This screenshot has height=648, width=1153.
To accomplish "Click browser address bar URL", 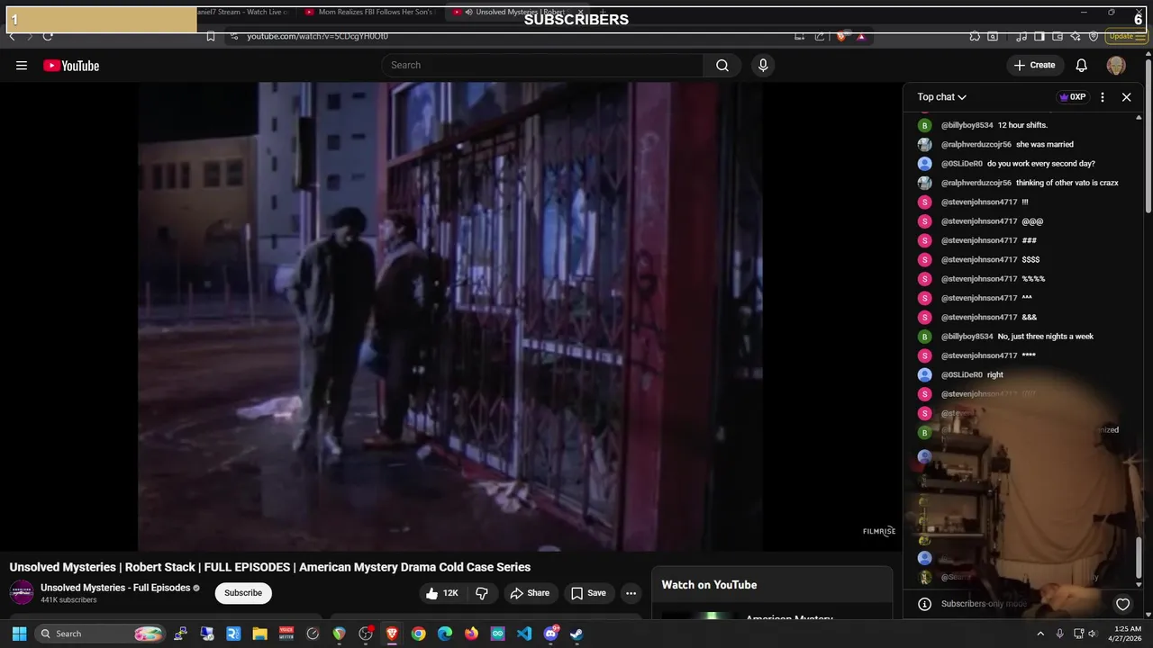I will 318,36.
